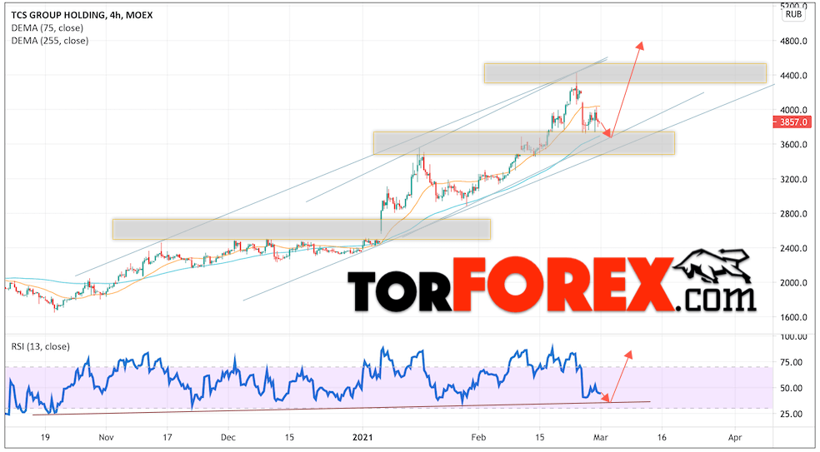Screen dimensions: 820x452
Task: Click the 3600.0 price axis label
Action: [x=793, y=145]
